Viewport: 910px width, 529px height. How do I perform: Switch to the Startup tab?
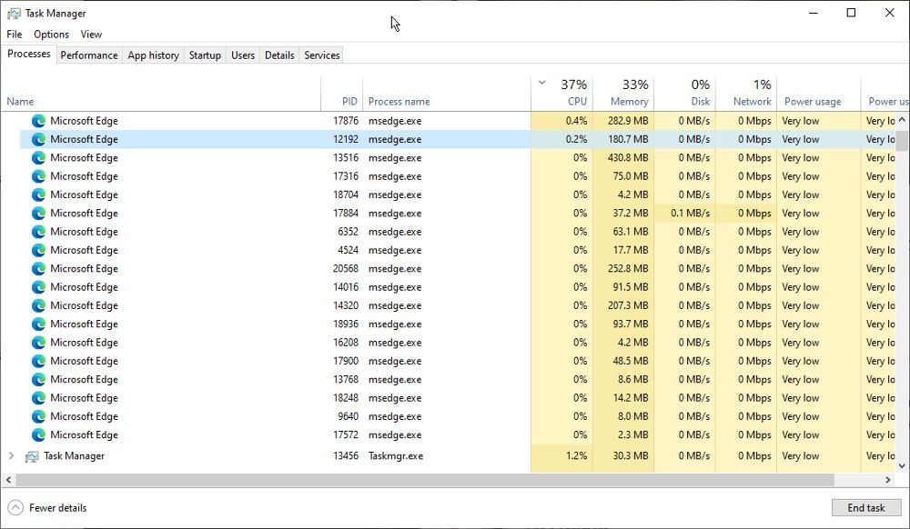tap(205, 55)
